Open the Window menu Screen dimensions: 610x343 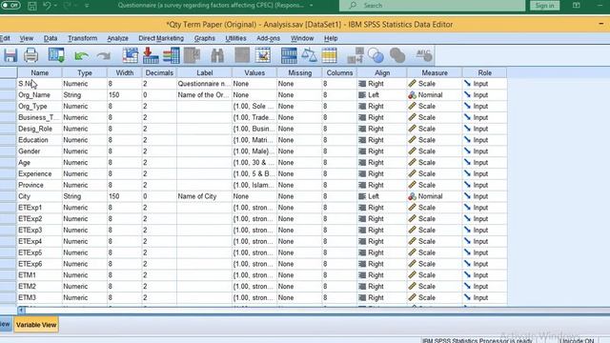click(x=302, y=38)
